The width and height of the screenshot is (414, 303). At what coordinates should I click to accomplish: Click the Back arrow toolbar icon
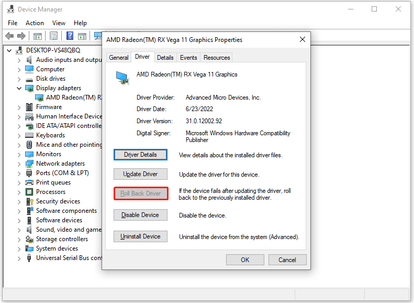coord(9,36)
